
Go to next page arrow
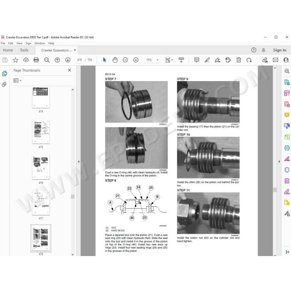[68, 60]
